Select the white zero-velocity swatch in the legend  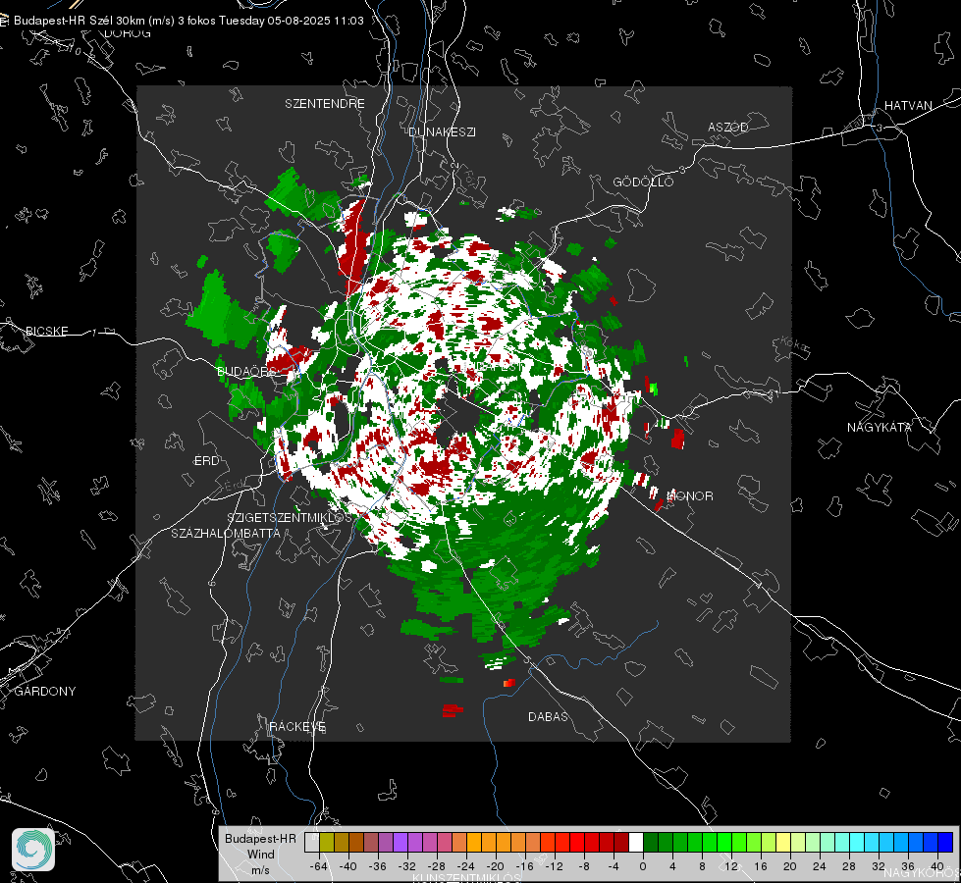click(x=636, y=843)
